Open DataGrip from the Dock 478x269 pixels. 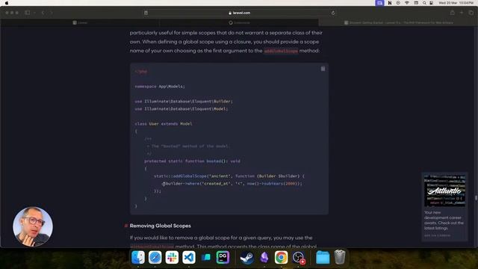tap(223, 257)
